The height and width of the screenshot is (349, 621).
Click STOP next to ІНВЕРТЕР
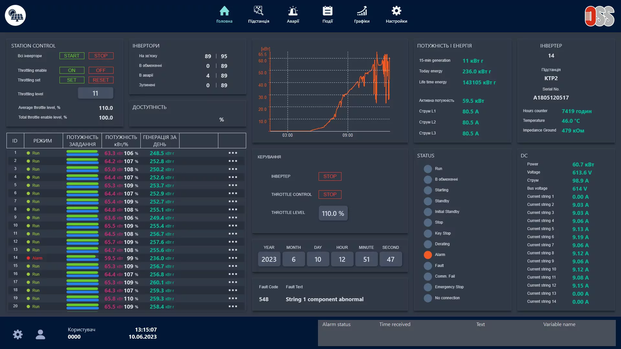330,176
